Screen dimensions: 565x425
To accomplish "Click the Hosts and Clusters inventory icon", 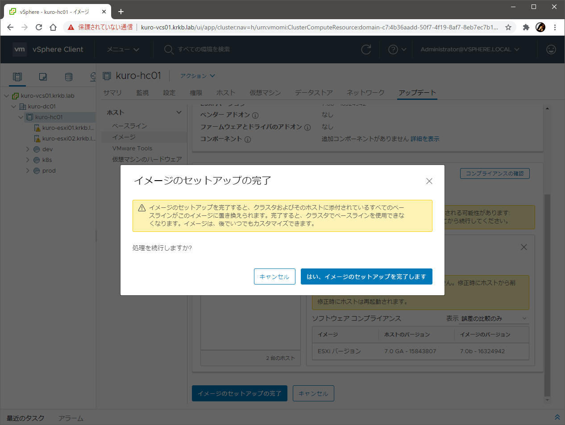I will click(x=17, y=77).
